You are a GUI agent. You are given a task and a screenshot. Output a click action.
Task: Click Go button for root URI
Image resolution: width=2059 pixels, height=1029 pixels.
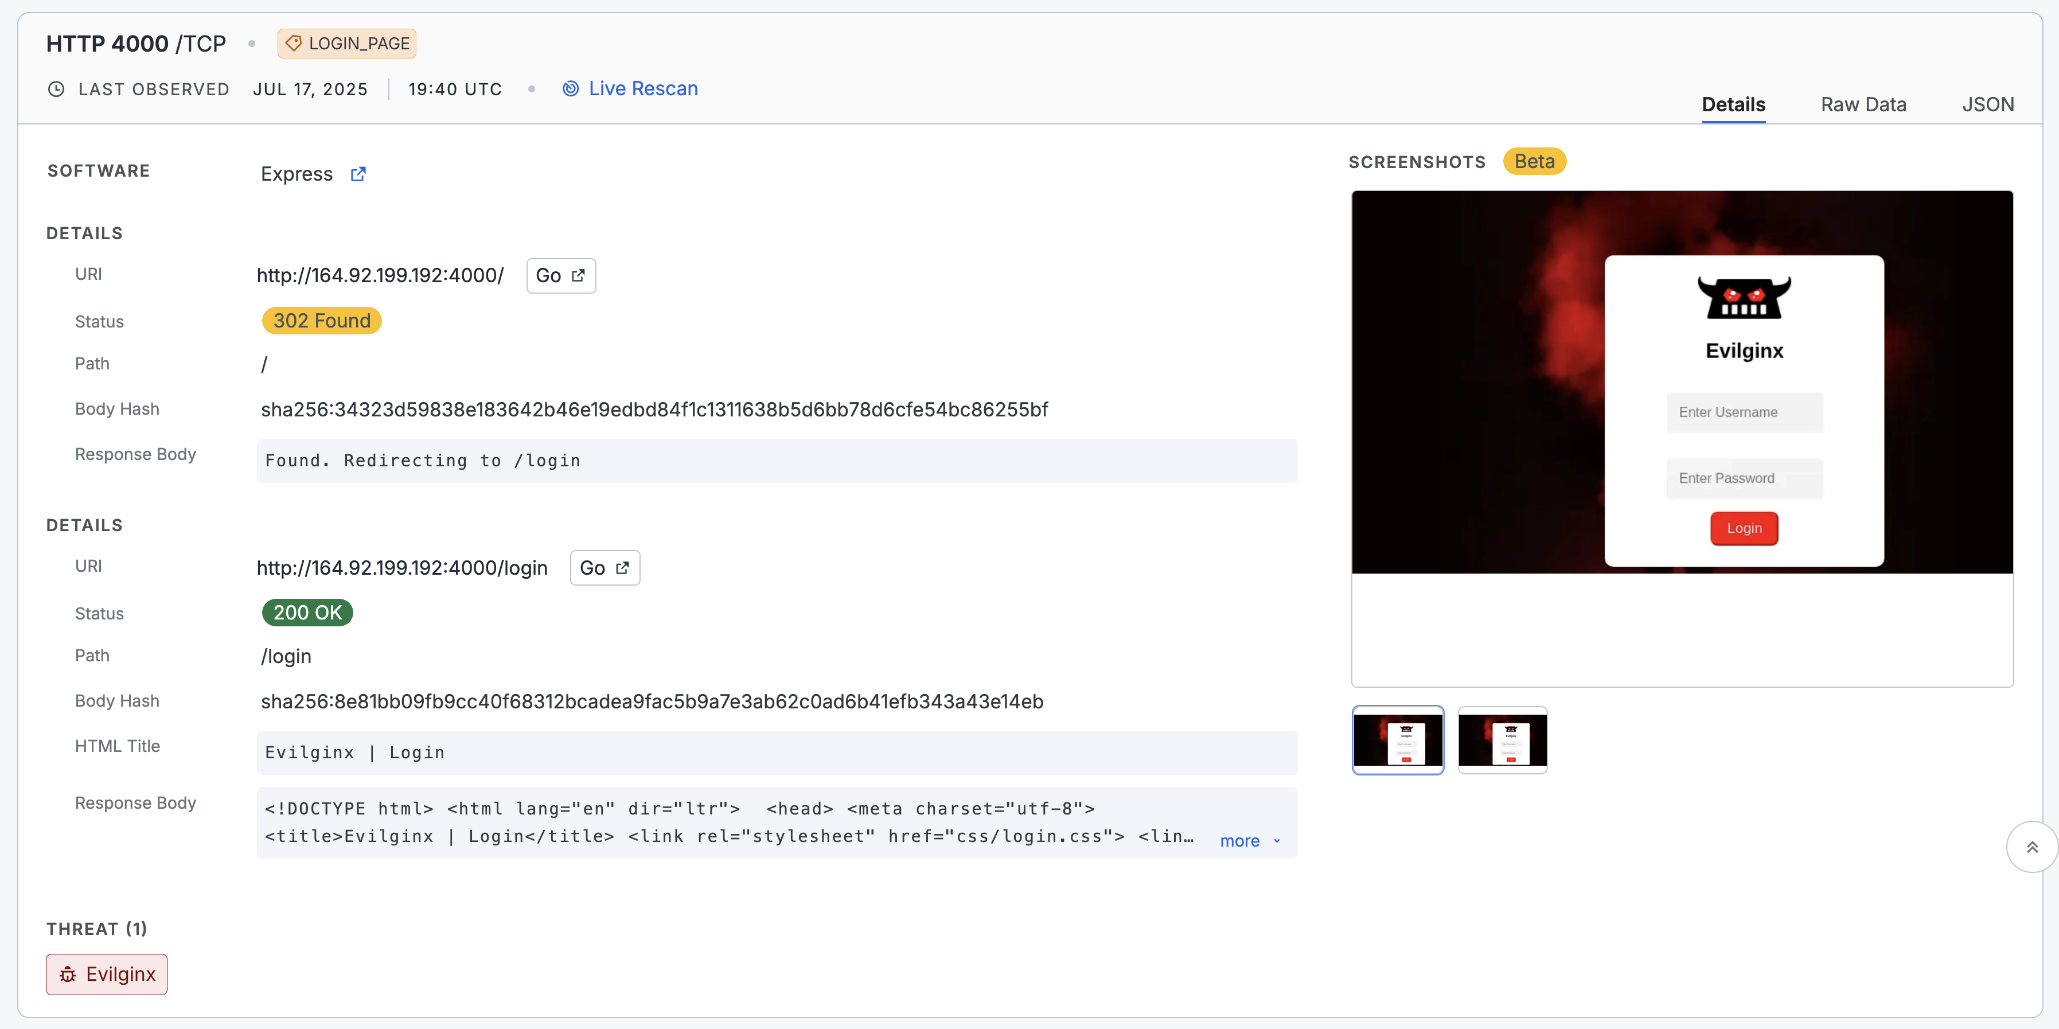561,276
